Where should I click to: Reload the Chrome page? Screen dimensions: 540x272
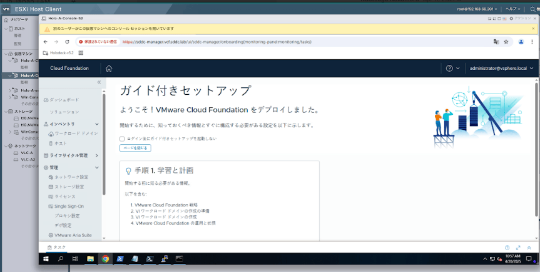(x=67, y=42)
